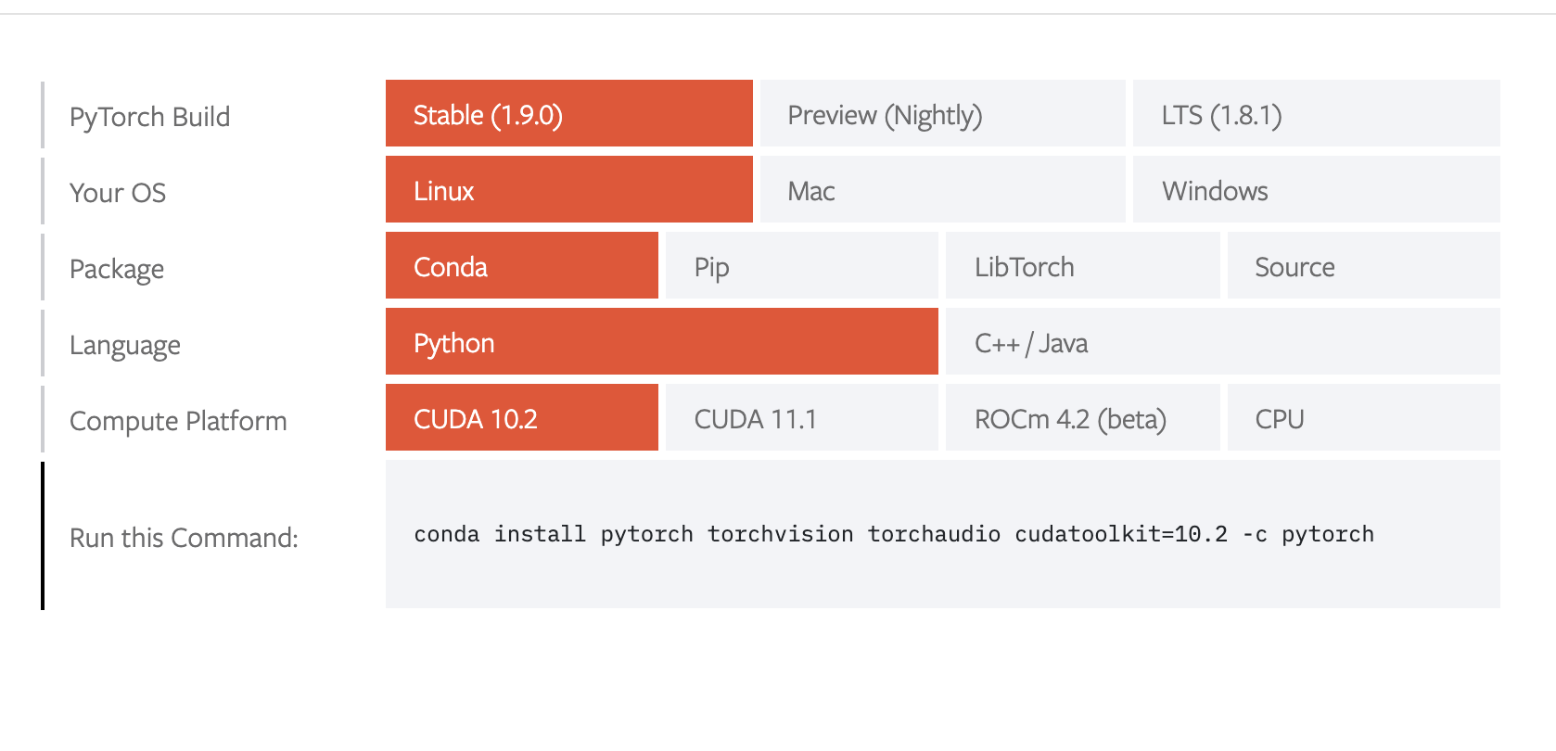The width and height of the screenshot is (1556, 751).
Task: Keep CUDA 10.2 as compute platform
Action: point(520,418)
